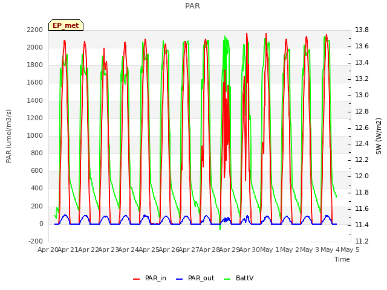Viewport: 387px width, 290px height.
Task: Click the May 3 x-axis tick label
Action: pos(310,250)
